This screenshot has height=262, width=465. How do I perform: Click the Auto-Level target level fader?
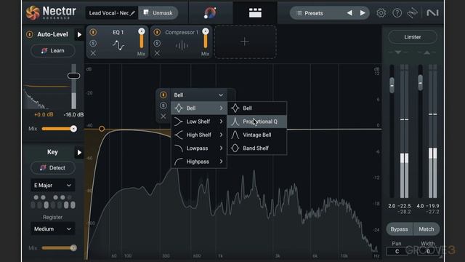click(x=73, y=76)
